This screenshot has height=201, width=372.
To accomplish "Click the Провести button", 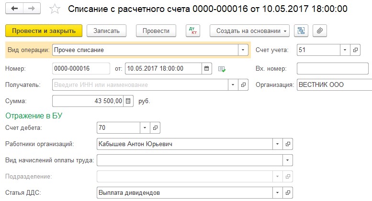I will click(x=156, y=31).
